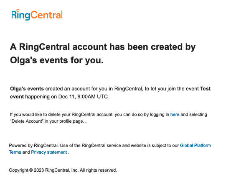Click the blue "Ring" portion of the logo
The height and width of the screenshot is (188, 231).
coord(21,15)
